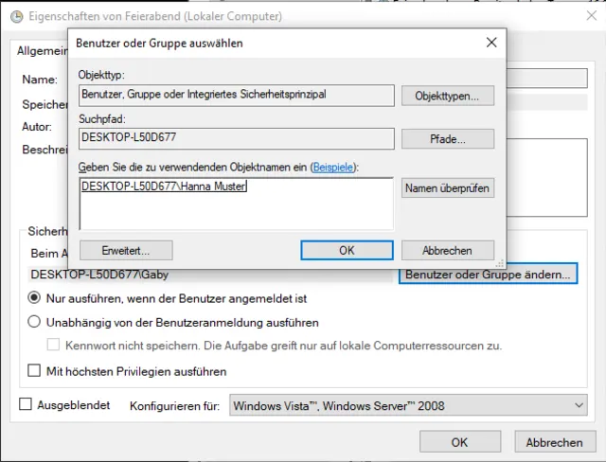Click the Namen überprüfen button

pos(448,188)
